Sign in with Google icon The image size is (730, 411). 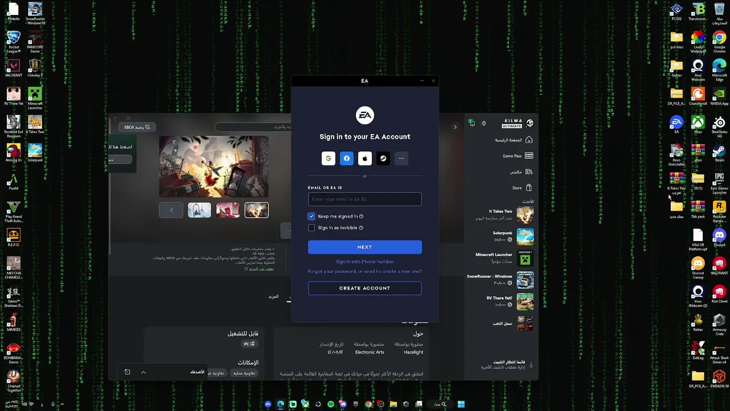328,159
